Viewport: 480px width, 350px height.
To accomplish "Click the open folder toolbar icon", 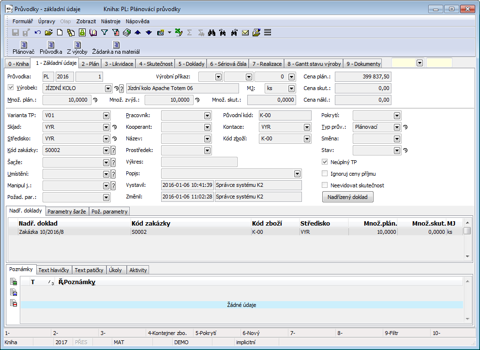I will click(x=48, y=33).
